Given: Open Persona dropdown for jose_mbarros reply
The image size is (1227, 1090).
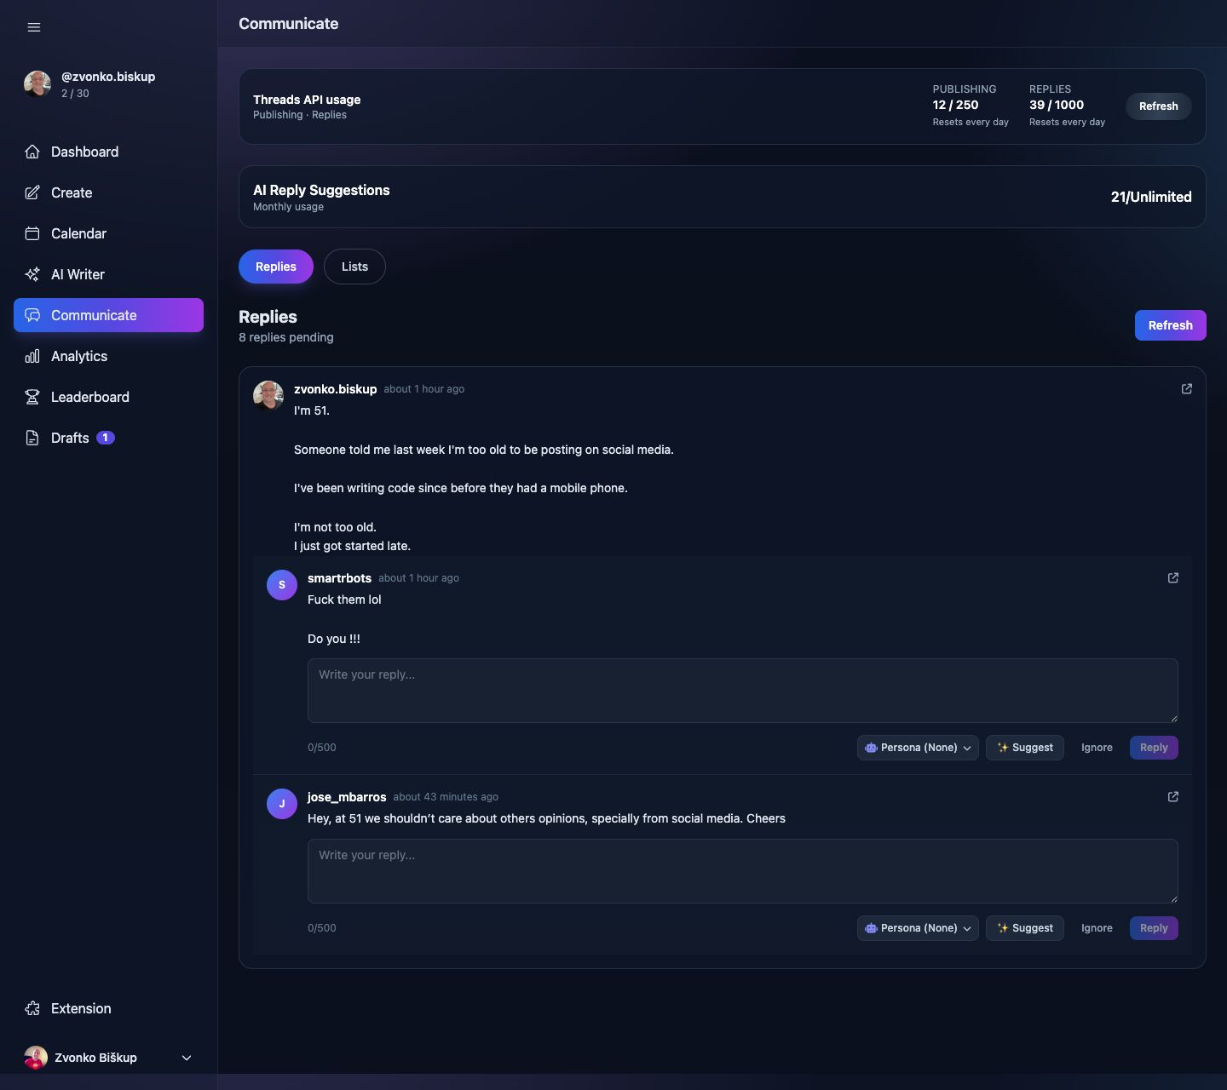Looking at the screenshot, I should click(918, 928).
